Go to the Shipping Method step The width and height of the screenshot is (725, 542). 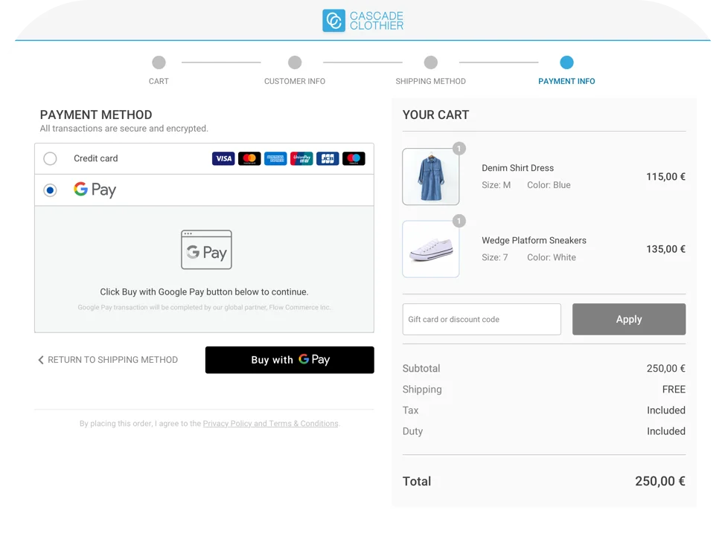(430, 62)
